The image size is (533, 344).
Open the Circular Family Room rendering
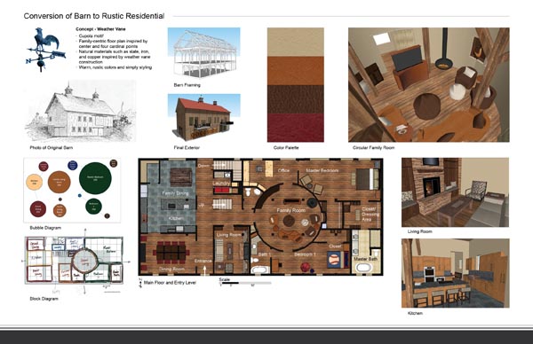pyautogui.click(x=429, y=85)
